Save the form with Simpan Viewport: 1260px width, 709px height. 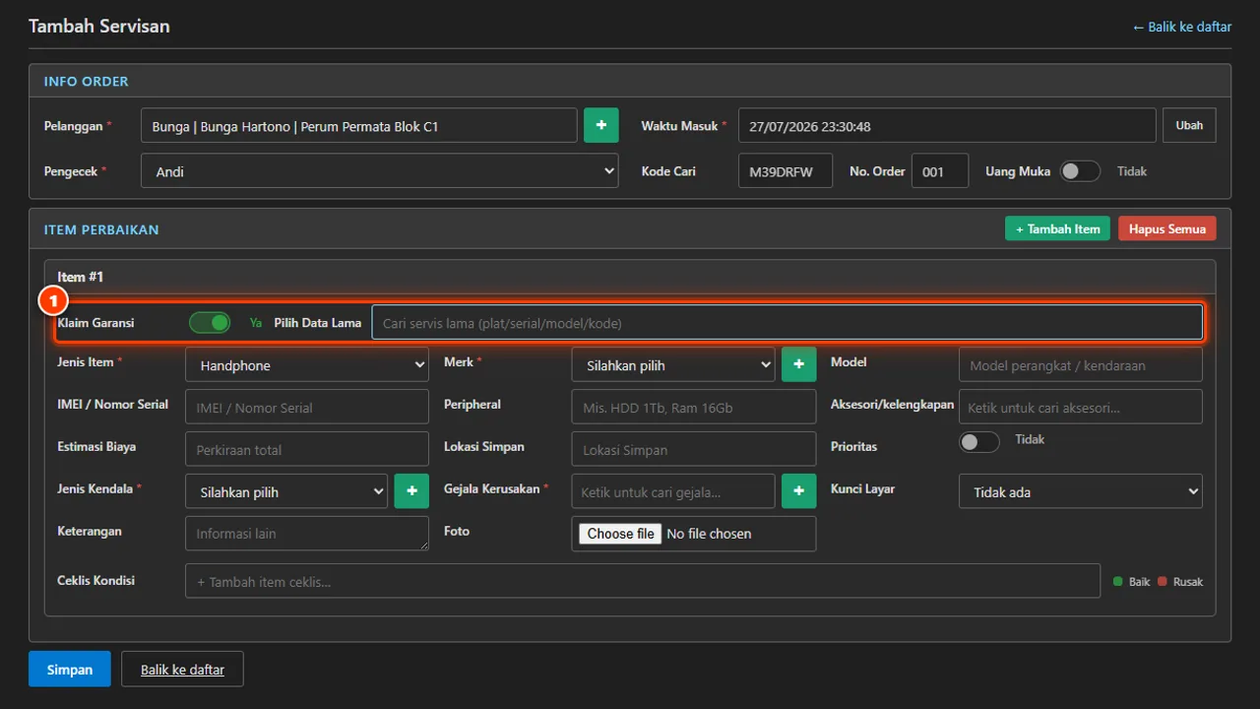coord(70,669)
